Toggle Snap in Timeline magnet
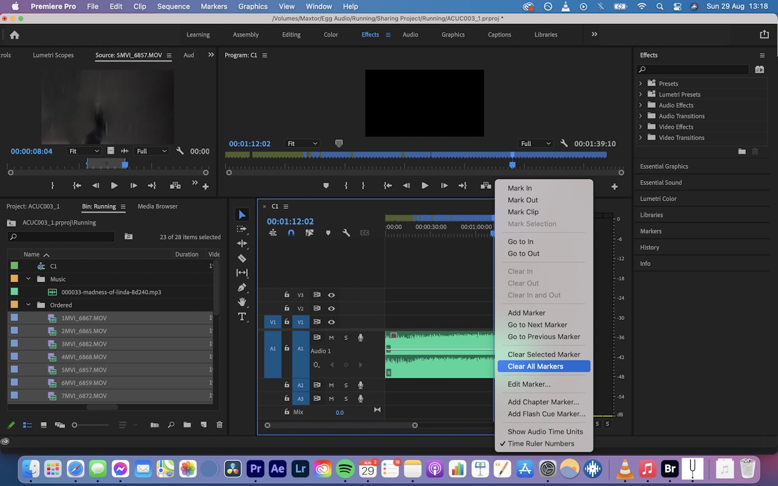This screenshot has height=486, width=778. click(x=291, y=233)
